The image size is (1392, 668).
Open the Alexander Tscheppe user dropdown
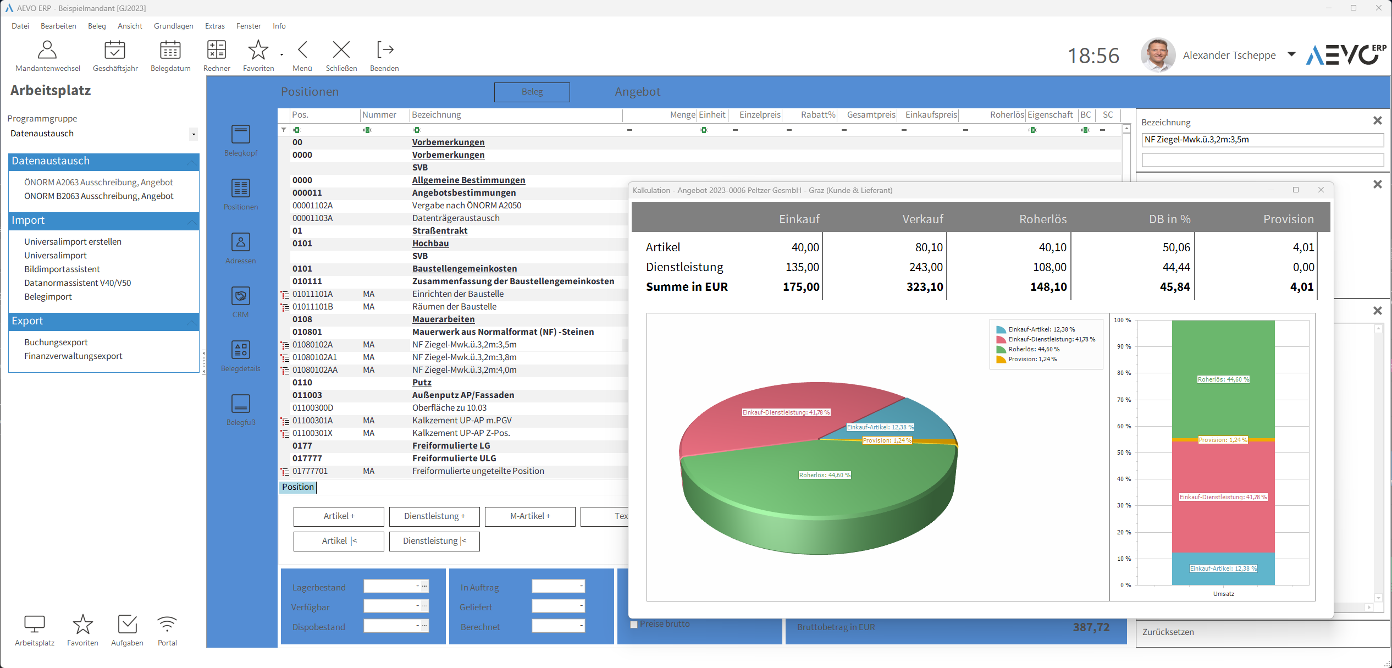(1291, 54)
